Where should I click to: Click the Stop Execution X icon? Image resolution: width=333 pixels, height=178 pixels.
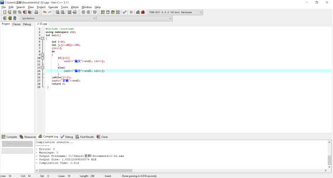click(131, 12)
